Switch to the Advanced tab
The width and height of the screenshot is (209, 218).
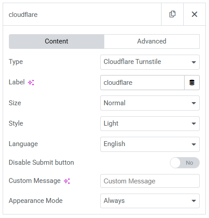[152, 41]
